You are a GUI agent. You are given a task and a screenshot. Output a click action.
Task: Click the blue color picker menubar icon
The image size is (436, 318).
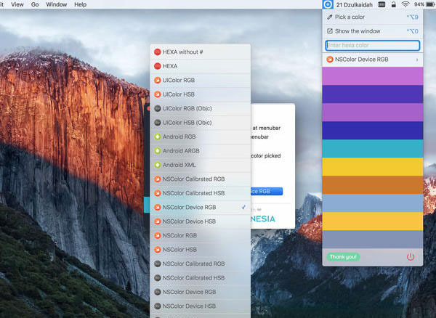pos(328,4)
